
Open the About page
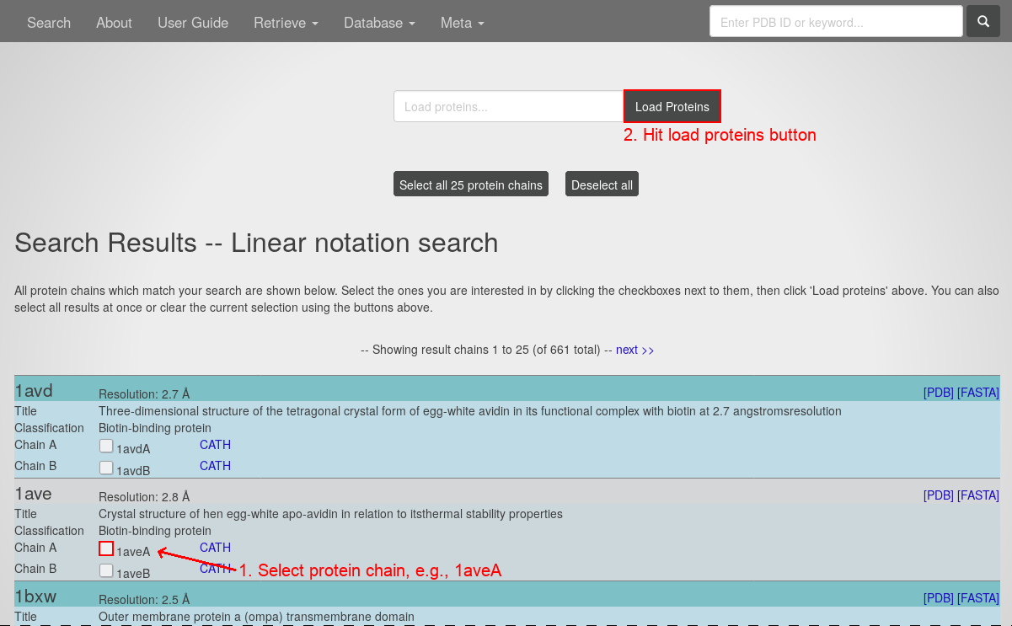(x=114, y=23)
